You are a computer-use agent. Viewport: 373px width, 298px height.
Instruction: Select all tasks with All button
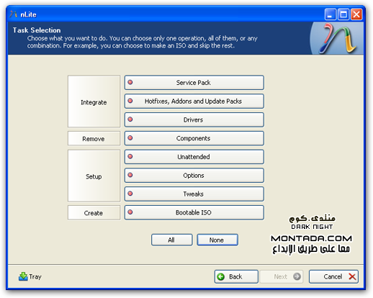(172, 240)
